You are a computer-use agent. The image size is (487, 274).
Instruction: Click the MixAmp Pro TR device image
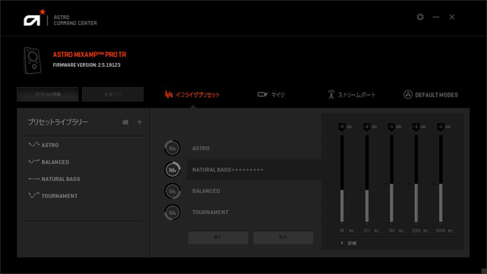click(32, 61)
